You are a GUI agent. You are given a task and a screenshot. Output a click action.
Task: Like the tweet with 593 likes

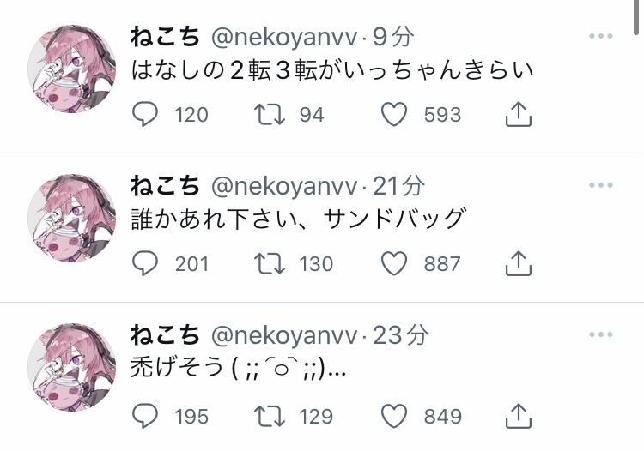pyautogui.click(x=394, y=115)
